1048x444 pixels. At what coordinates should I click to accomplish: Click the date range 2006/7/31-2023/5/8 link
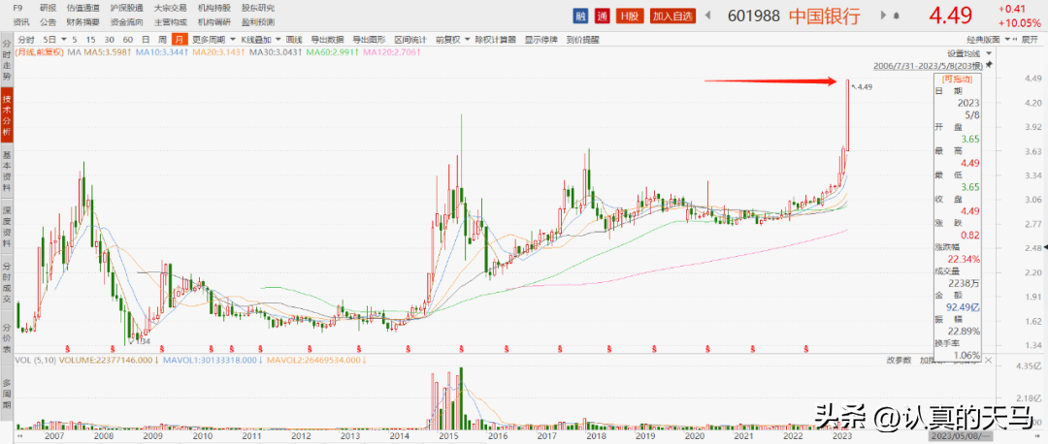point(929,65)
